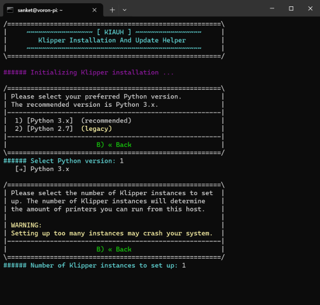
Task: Close the terminal window
Action: 310,8
